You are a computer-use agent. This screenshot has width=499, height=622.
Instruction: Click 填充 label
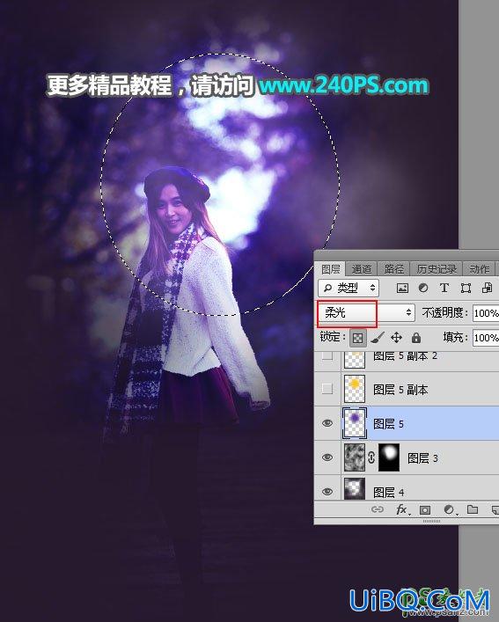point(455,338)
